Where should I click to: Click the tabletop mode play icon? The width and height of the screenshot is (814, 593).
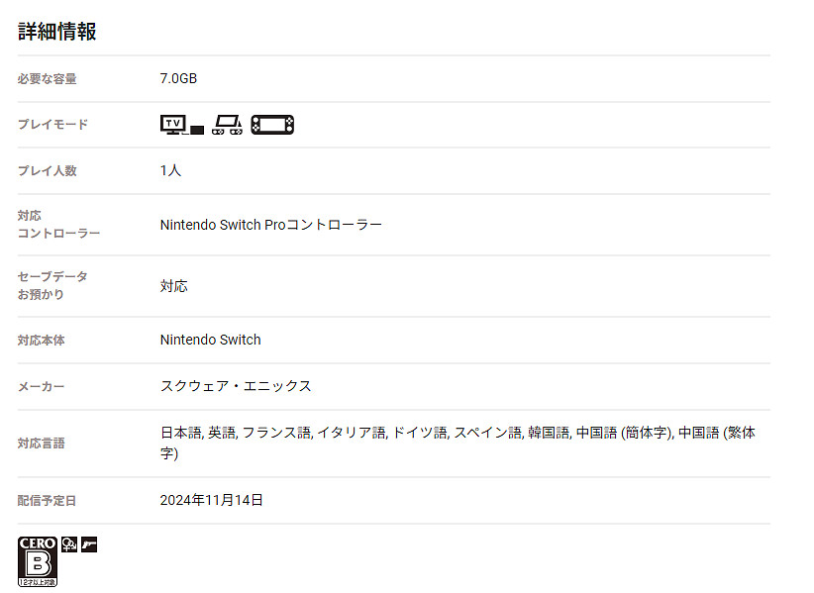[227, 125]
